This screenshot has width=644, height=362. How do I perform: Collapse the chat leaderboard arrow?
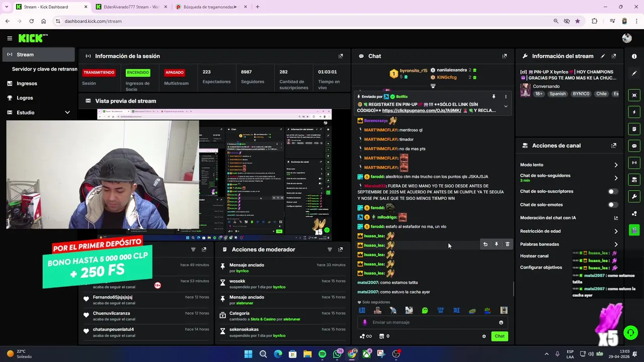[x=433, y=86]
